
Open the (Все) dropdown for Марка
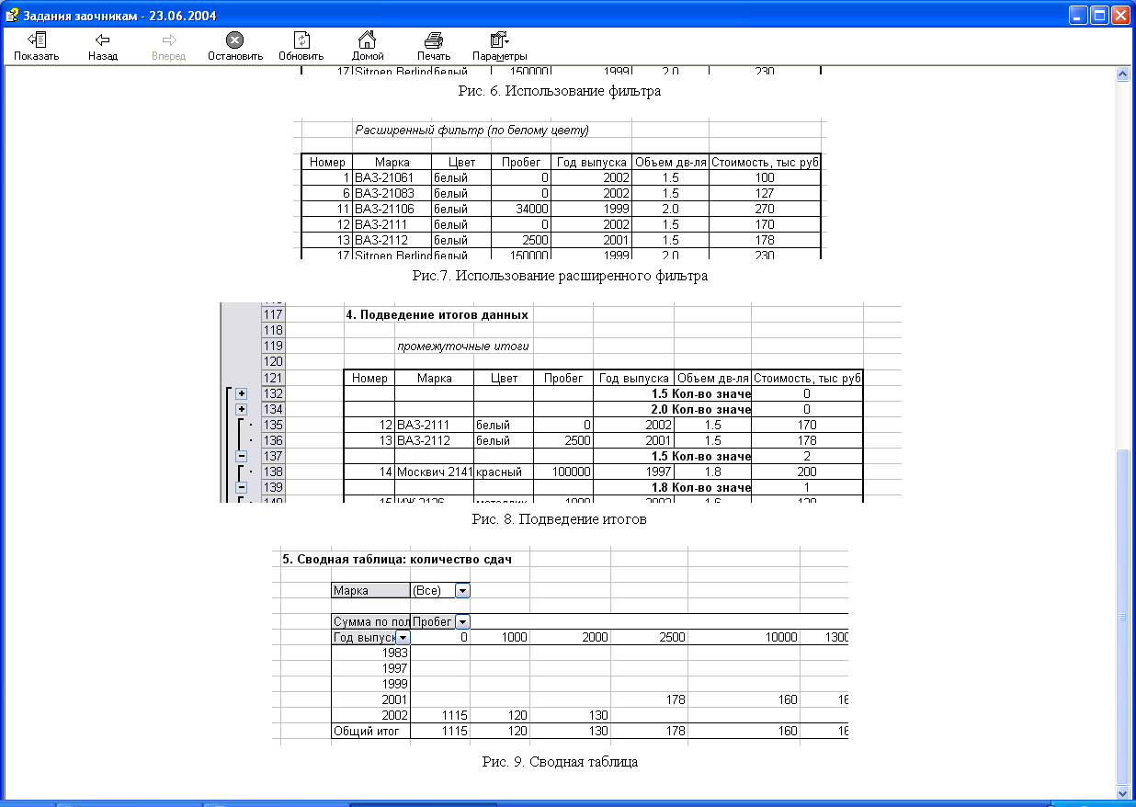(x=462, y=590)
